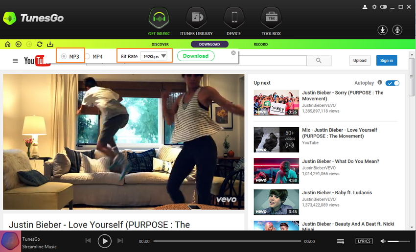Select the MP4 format radio button

[87, 56]
